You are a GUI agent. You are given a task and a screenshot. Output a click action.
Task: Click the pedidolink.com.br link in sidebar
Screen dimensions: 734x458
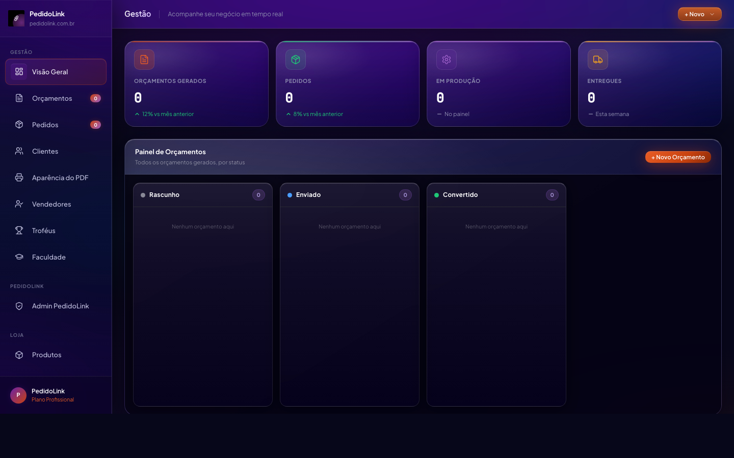click(x=52, y=23)
